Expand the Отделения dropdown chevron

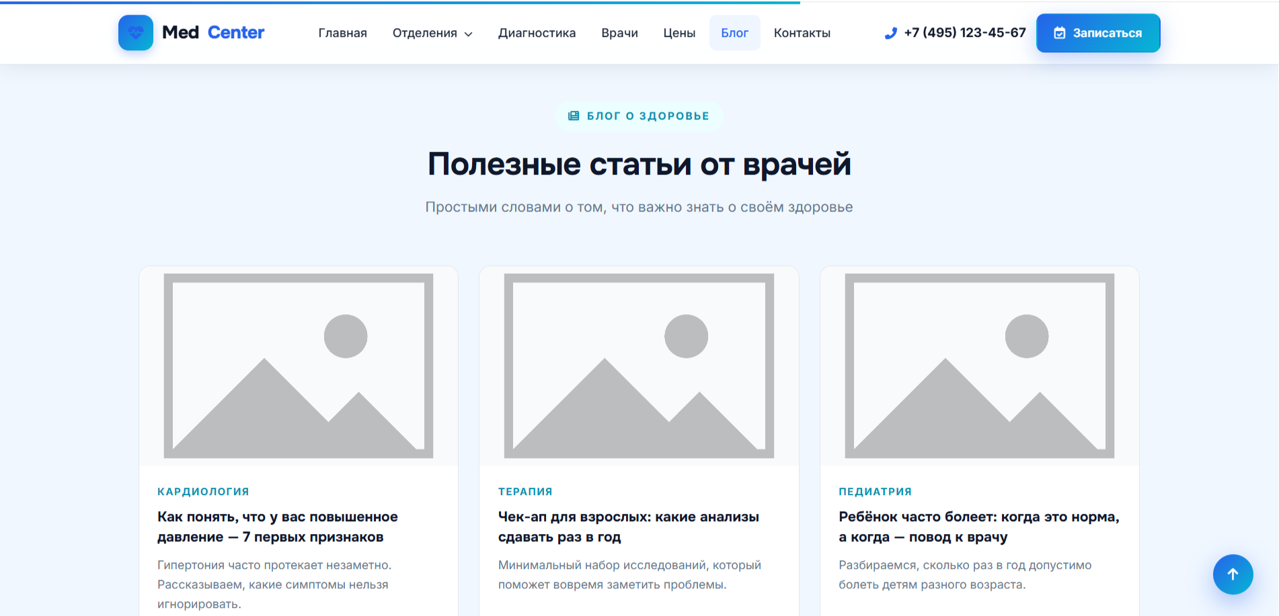(x=469, y=34)
